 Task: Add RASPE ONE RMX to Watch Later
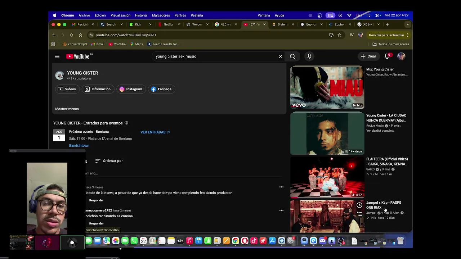(359, 205)
